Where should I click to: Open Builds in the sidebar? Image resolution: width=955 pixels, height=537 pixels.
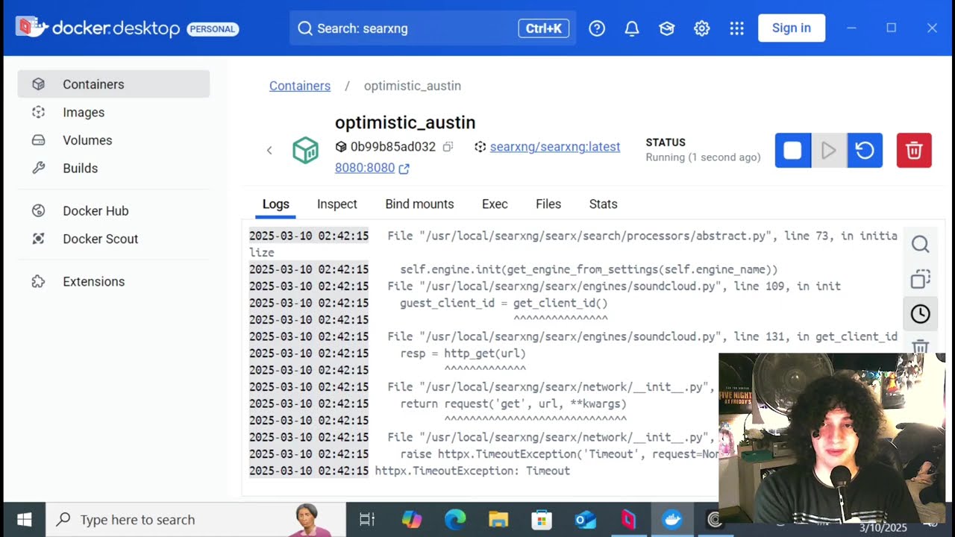click(113, 168)
